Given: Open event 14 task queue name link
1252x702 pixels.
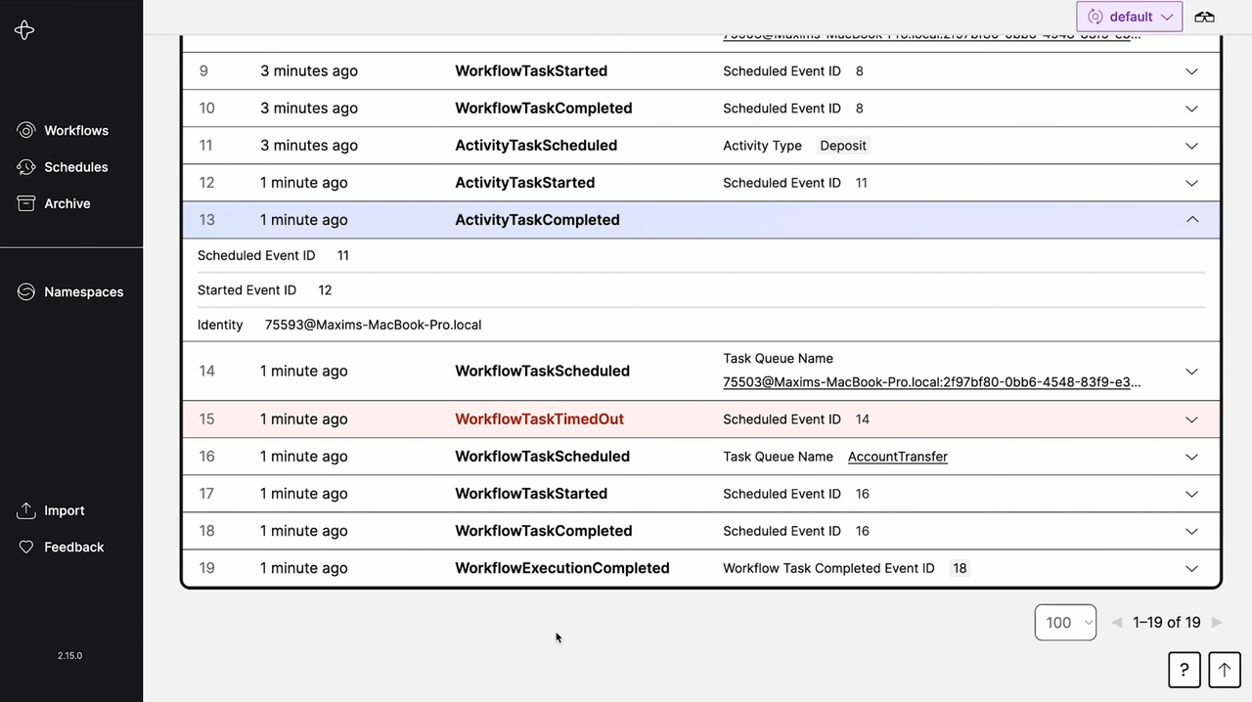Looking at the screenshot, I should pyautogui.click(x=931, y=382).
